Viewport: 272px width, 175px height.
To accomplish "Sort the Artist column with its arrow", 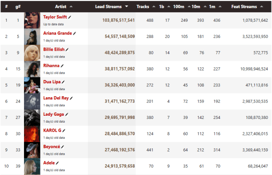I will click(71, 7).
